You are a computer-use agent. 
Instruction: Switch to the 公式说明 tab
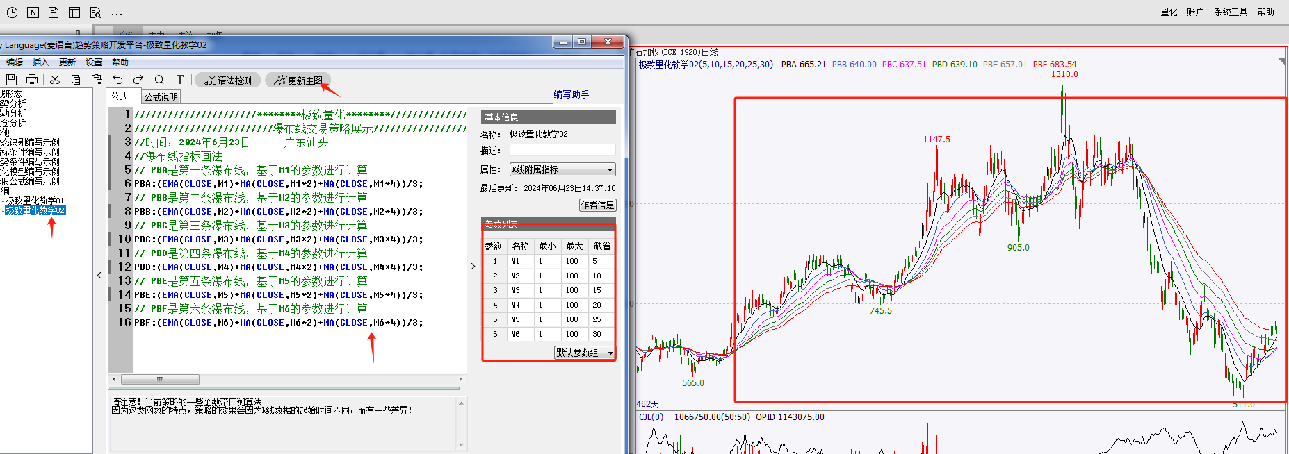pos(161,97)
